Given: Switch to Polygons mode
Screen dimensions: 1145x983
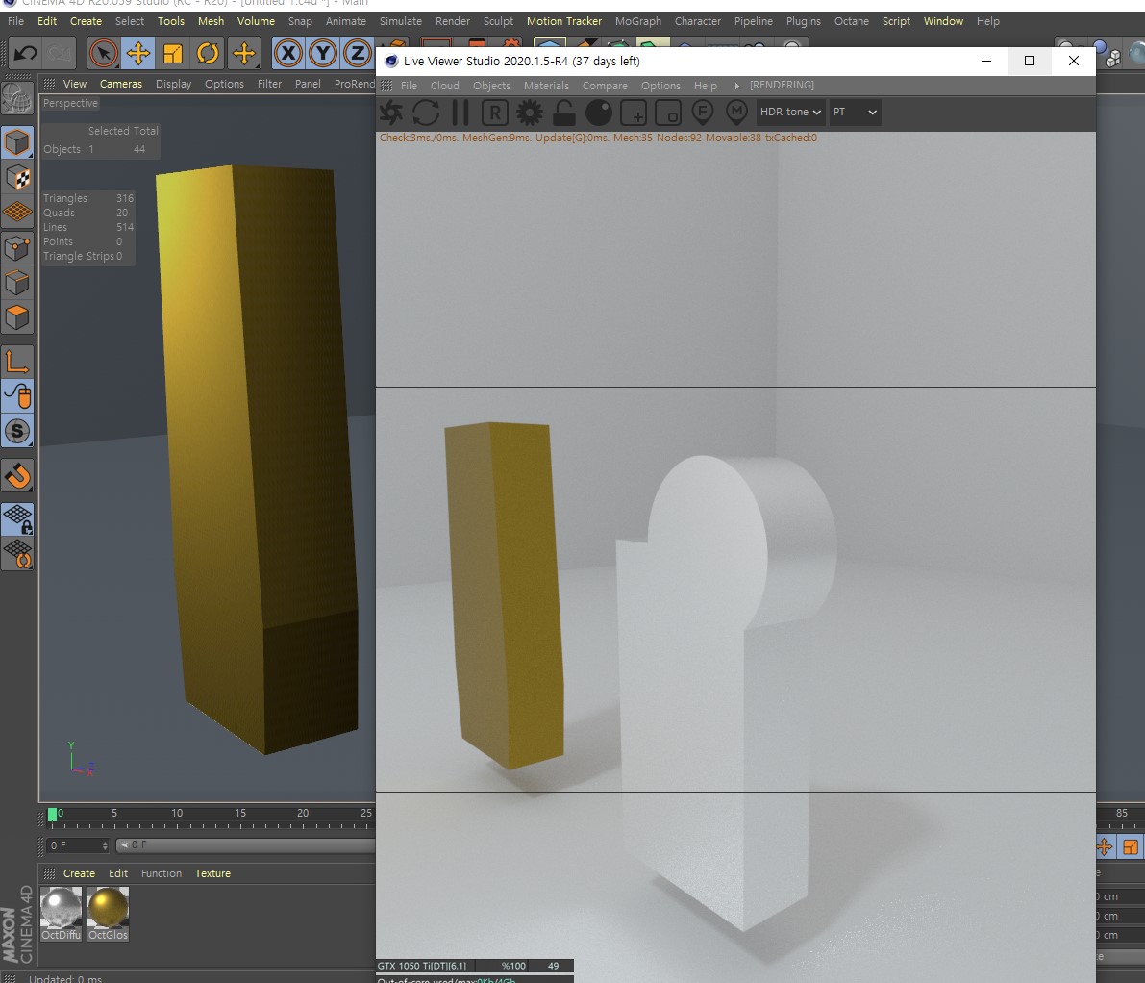Looking at the screenshot, I should (x=17, y=317).
